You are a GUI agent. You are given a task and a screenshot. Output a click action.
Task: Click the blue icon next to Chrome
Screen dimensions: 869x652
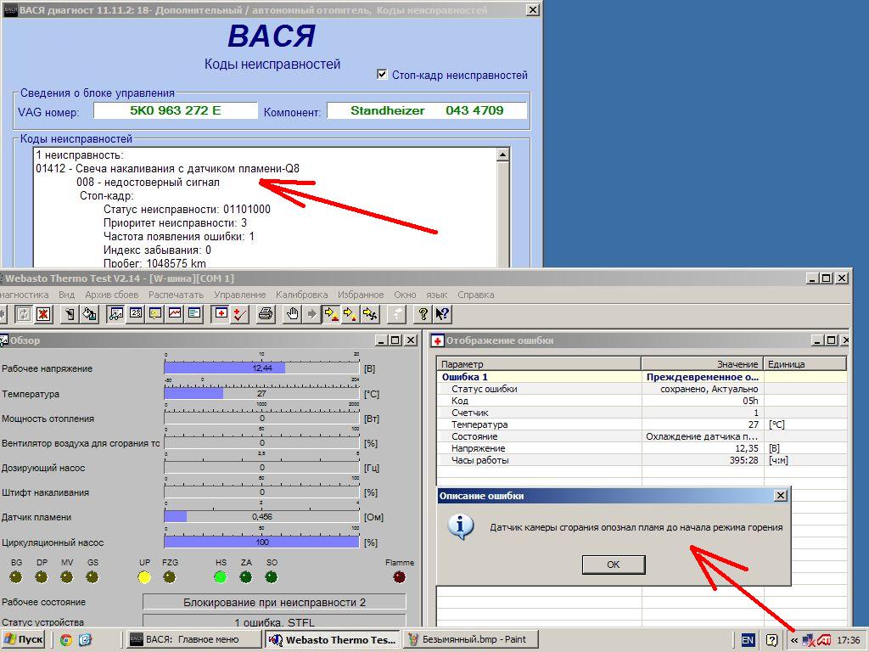click(x=85, y=640)
